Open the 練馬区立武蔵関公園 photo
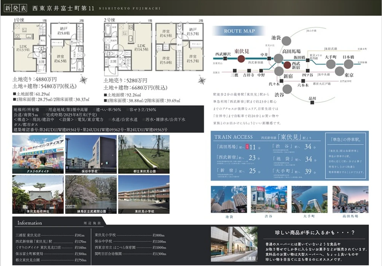 [x=91, y=195]
